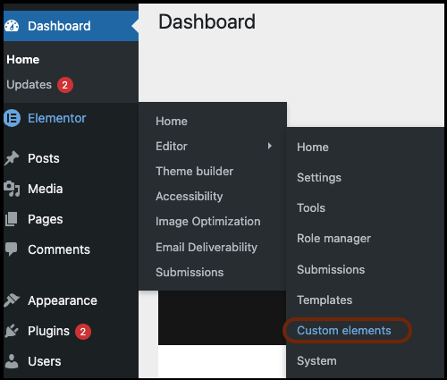This screenshot has width=447, height=380.
Task: Select Theme builder from the Elementor menu
Action: 194,172
